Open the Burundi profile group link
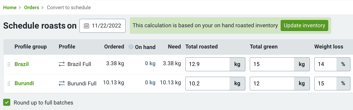Viewport: 353px width, 110px height. tap(24, 84)
